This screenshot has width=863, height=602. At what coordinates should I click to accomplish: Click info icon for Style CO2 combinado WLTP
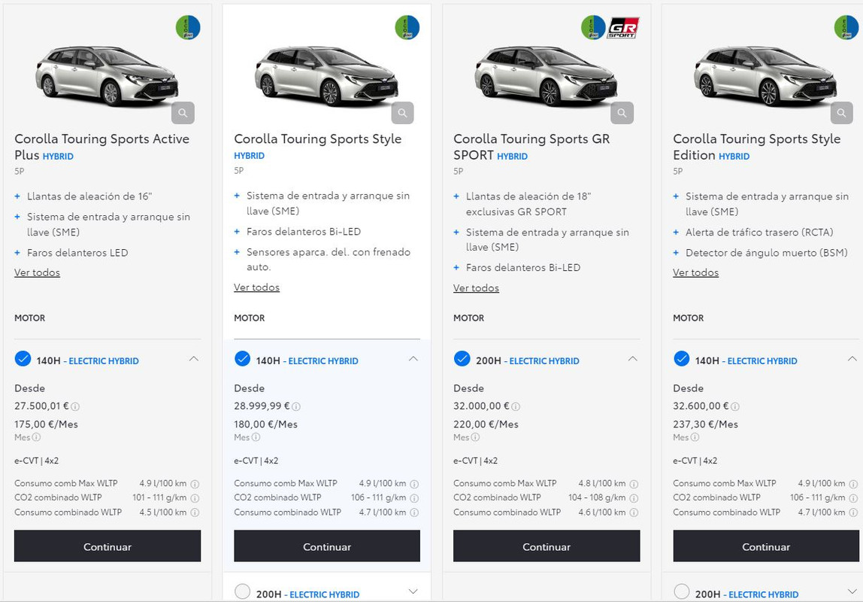[414, 498]
